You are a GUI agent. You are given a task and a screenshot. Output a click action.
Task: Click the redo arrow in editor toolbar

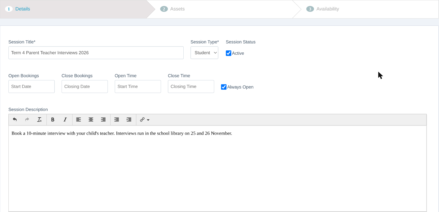(27, 120)
